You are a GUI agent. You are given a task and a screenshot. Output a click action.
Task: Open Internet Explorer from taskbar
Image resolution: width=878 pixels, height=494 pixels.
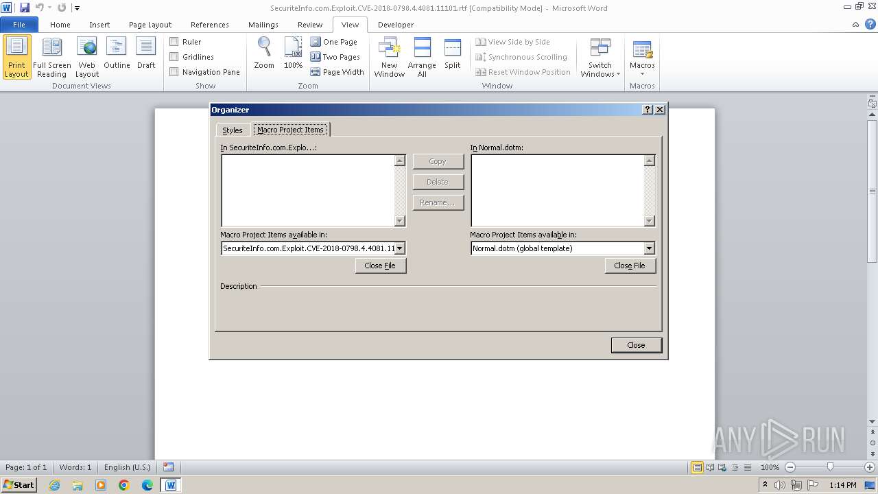click(54, 485)
